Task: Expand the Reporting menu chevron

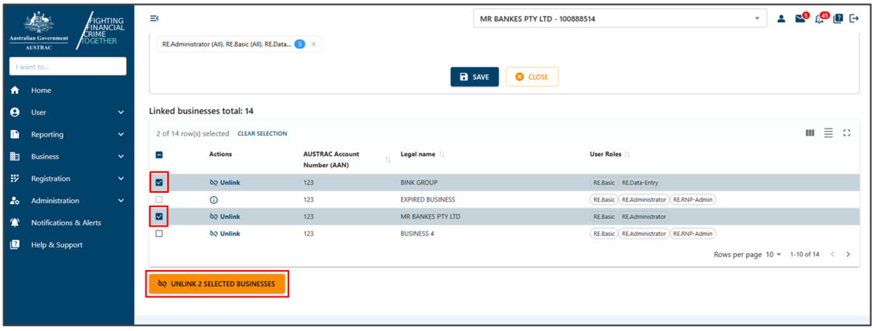Action: pyautogui.click(x=121, y=134)
